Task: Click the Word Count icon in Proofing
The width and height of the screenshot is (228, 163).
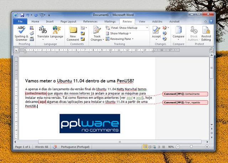Action: pos(32,39)
